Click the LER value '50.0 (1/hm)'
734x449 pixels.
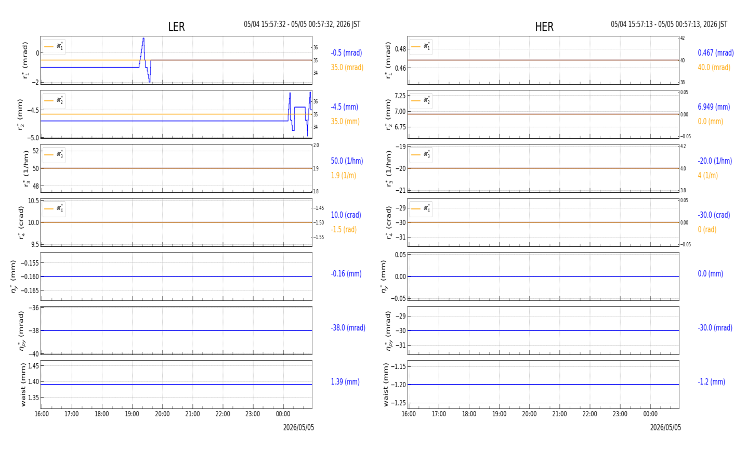coord(347,161)
